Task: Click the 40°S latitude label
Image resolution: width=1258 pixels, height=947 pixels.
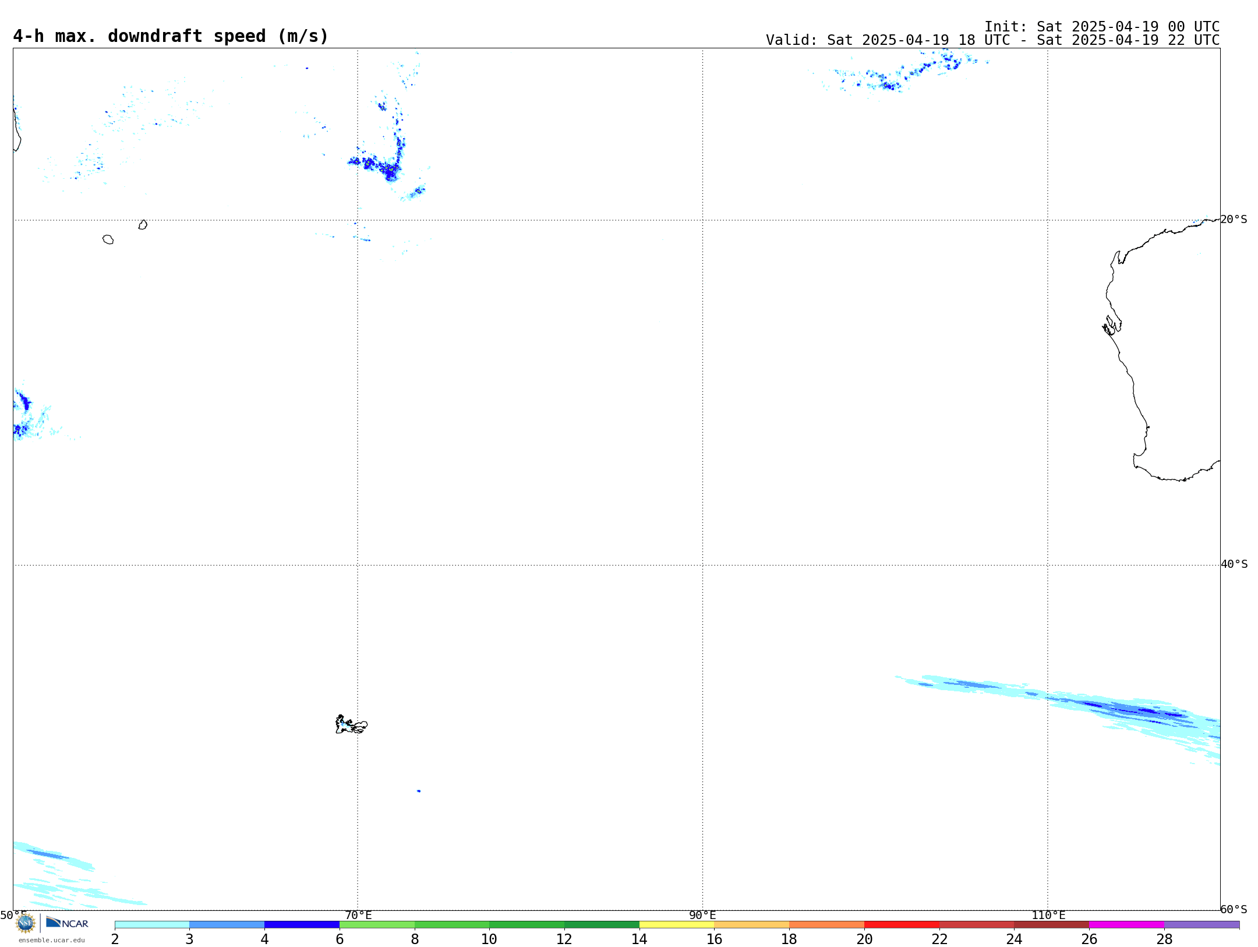Action: click(1234, 564)
